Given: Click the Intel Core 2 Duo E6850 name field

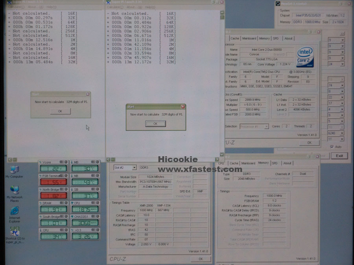Looking at the screenshot, I should pyautogui.click(x=267, y=49).
